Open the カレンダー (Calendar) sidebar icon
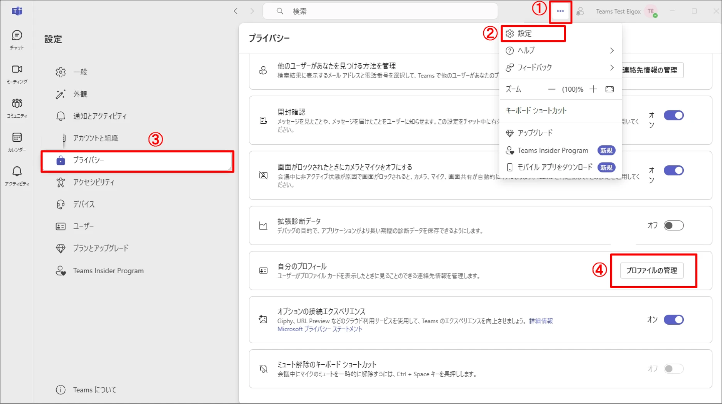Viewport: 722px width, 404px height. 17,142
